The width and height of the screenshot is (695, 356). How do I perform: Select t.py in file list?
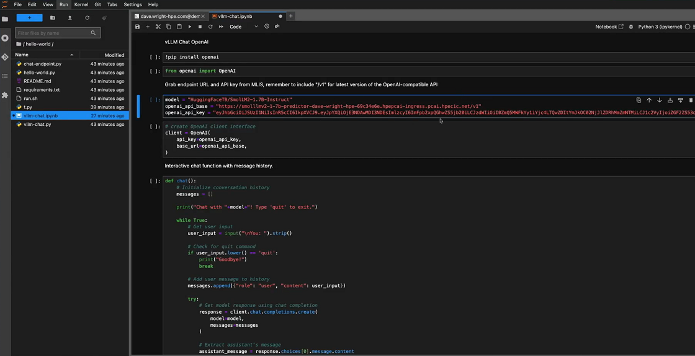pos(71,107)
